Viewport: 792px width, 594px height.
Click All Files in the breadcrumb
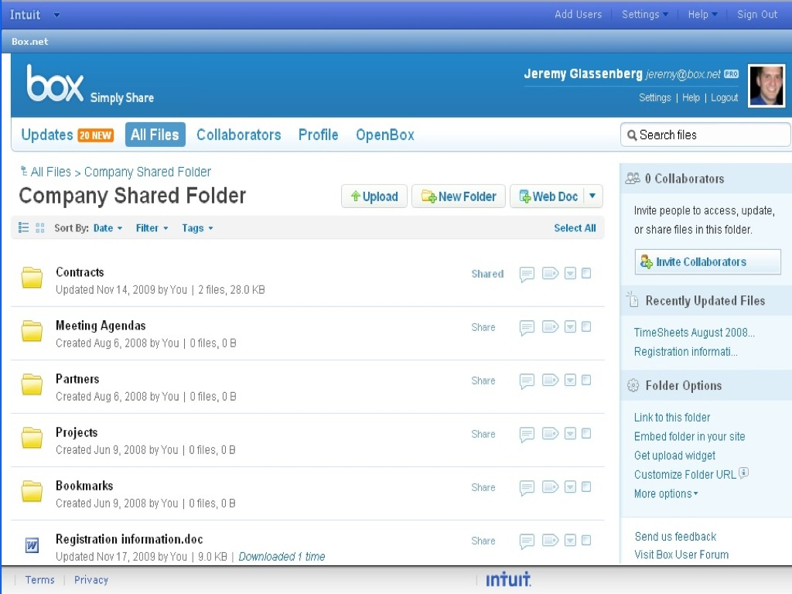click(x=50, y=172)
